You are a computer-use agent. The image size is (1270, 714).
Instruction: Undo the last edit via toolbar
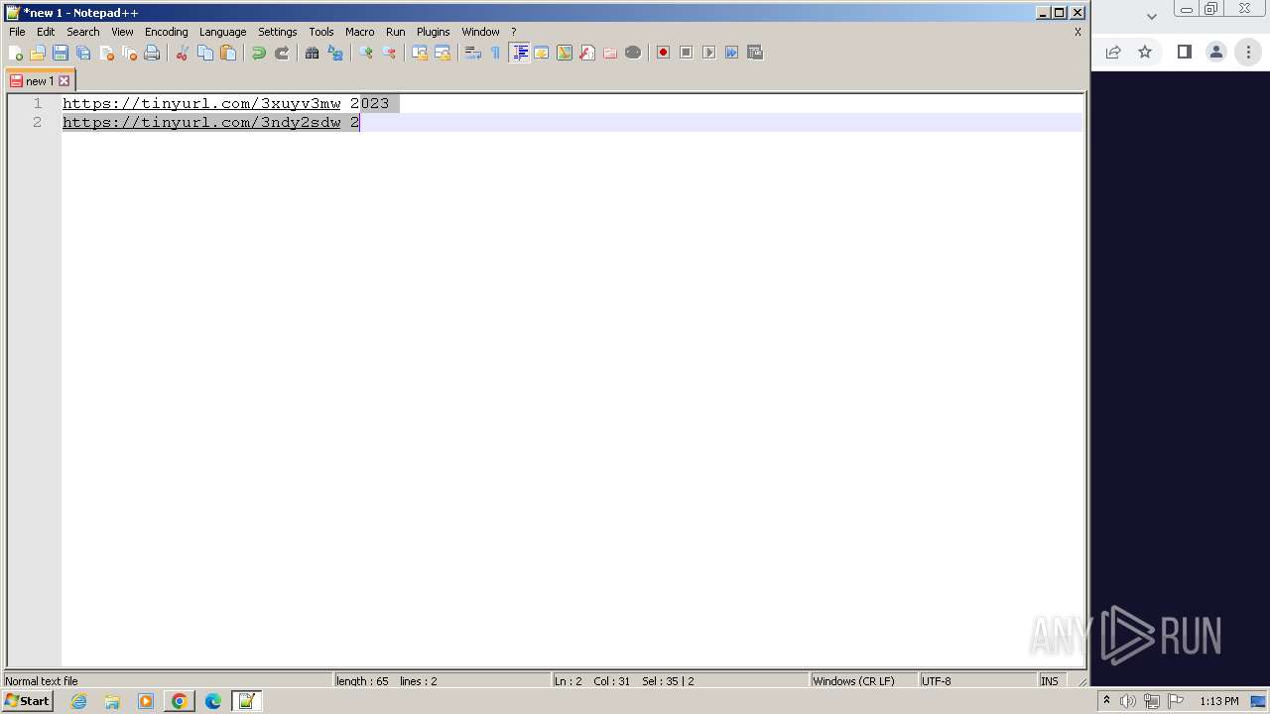pyautogui.click(x=258, y=53)
